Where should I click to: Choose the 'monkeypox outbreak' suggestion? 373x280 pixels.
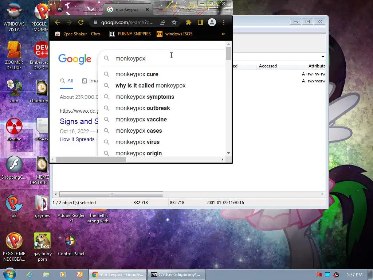(162, 108)
